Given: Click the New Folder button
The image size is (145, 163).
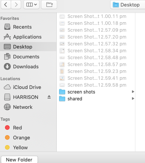Looking at the screenshot, I should click(19, 160).
